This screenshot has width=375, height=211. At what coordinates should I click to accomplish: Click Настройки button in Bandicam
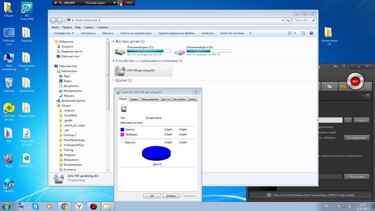pos(357,177)
